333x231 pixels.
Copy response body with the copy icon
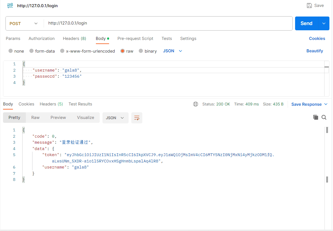click(316, 118)
